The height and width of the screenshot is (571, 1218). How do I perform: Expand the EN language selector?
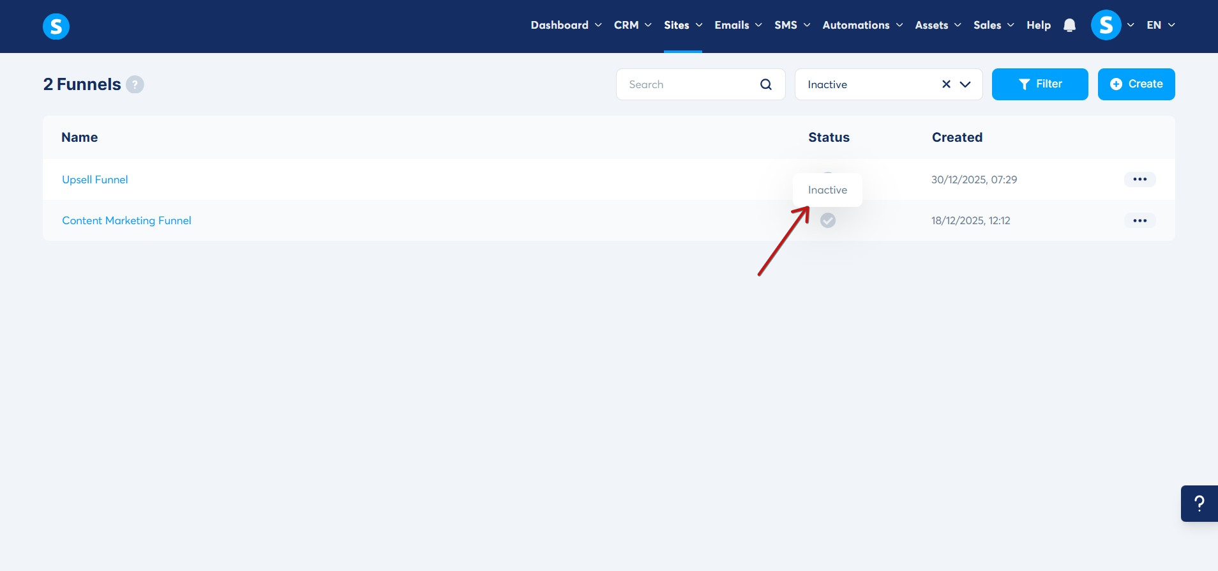1161,25
